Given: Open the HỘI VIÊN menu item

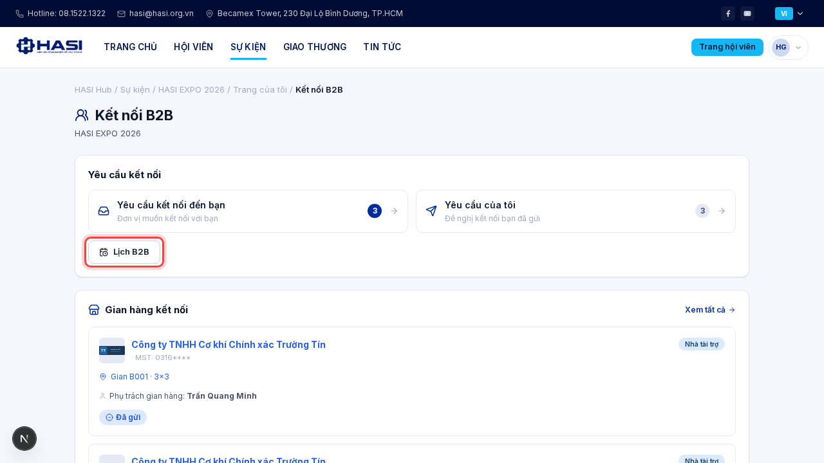Looking at the screenshot, I should (x=193, y=47).
